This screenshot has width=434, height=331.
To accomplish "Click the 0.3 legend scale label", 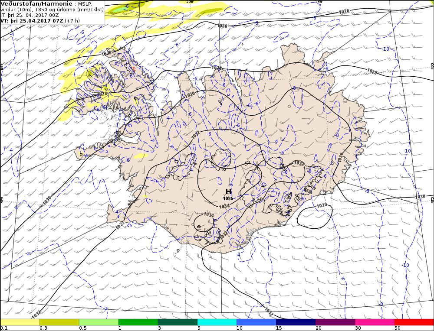I will [43, 328].
